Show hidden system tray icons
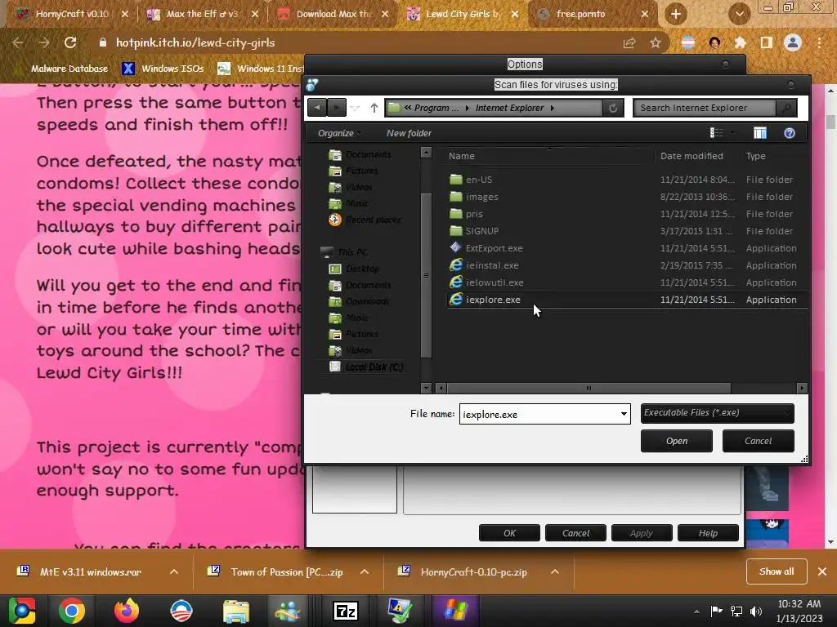 click(x=696, y=611)
